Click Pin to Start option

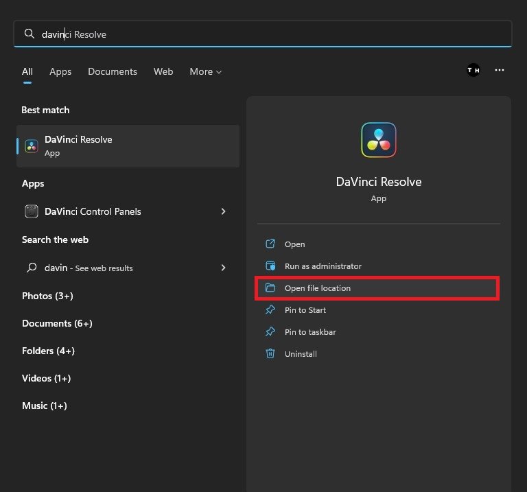pos(305,310)
